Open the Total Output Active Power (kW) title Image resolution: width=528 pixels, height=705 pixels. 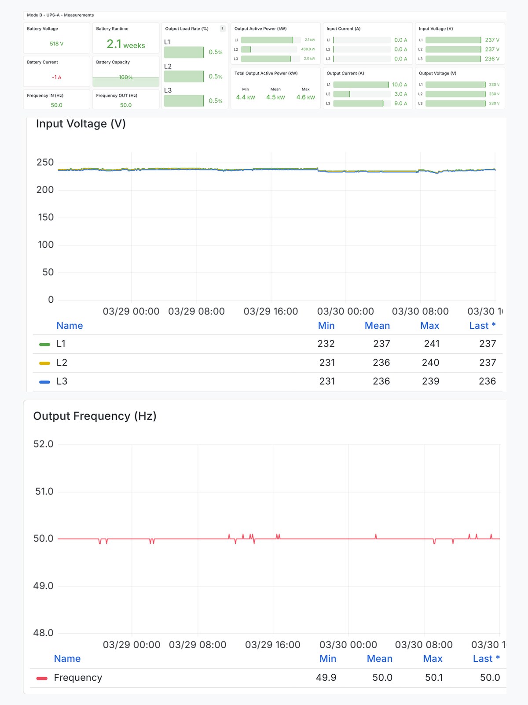pyautogui.click(x=266, y=73)
